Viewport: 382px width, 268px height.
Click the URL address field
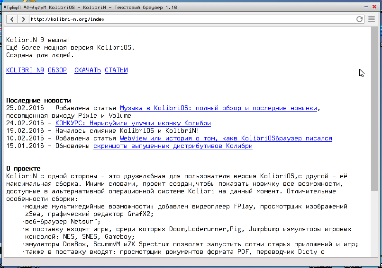pos(190,19)
